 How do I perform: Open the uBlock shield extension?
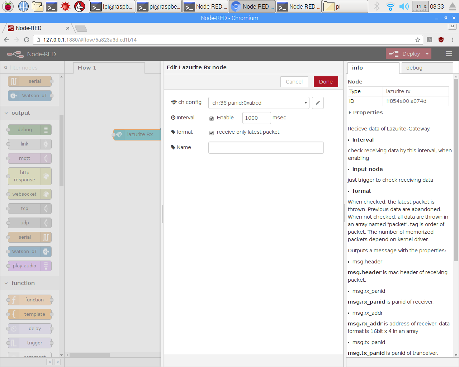point(441,40)
